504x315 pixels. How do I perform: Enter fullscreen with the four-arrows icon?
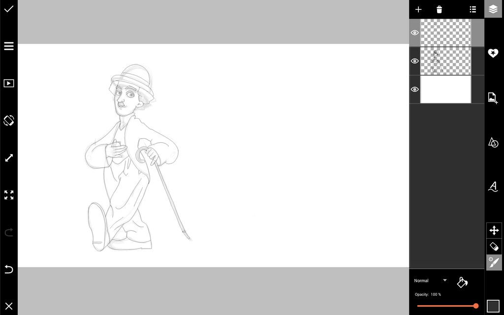coord(9,195)
